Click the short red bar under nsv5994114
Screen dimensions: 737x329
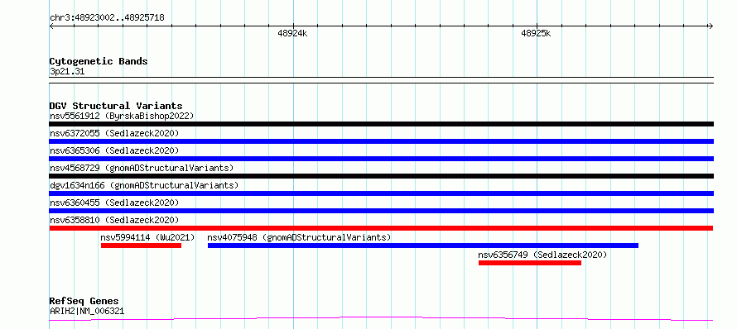[x=141, y=246]
